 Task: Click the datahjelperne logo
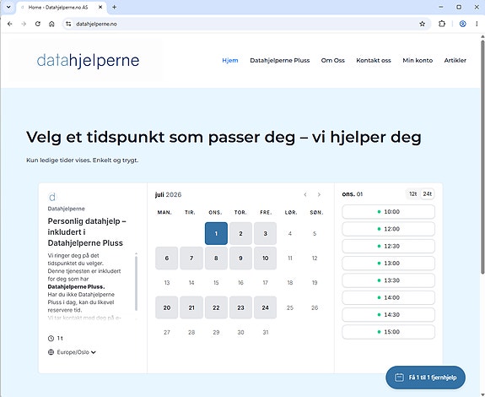88,60
